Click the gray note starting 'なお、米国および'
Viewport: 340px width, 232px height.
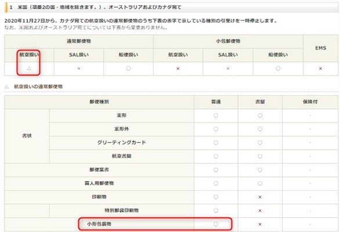pos(86,27)
